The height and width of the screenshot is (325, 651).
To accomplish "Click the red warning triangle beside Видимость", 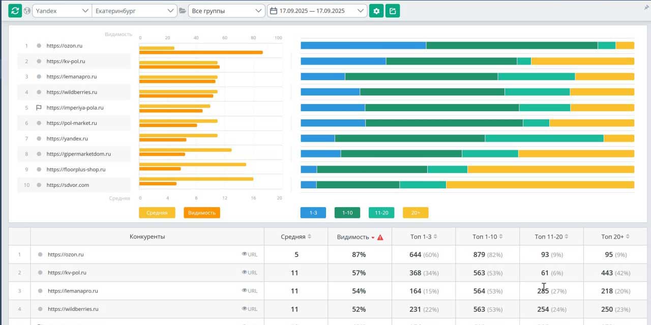I will coord(380,237).
